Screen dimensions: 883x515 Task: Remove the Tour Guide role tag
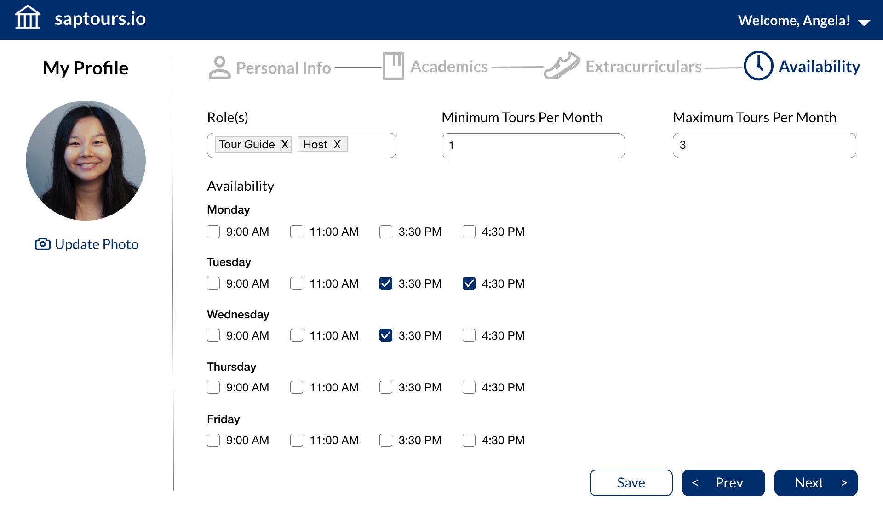pos(285,145)
